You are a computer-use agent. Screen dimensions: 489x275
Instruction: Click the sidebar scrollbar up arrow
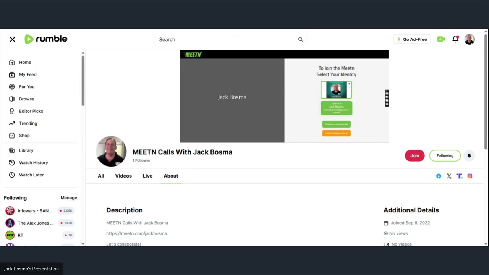(x=83, y=53)
